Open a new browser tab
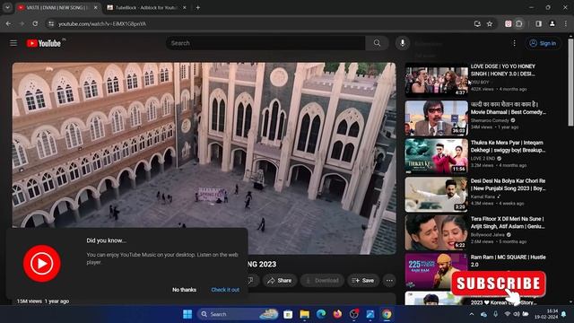The height and width of the screenshot is (323, 574). pos(197,7)
